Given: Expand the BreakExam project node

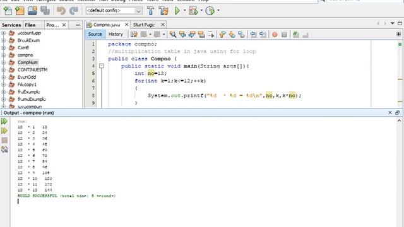Looking at the screenshot, I should click(3, 40).
